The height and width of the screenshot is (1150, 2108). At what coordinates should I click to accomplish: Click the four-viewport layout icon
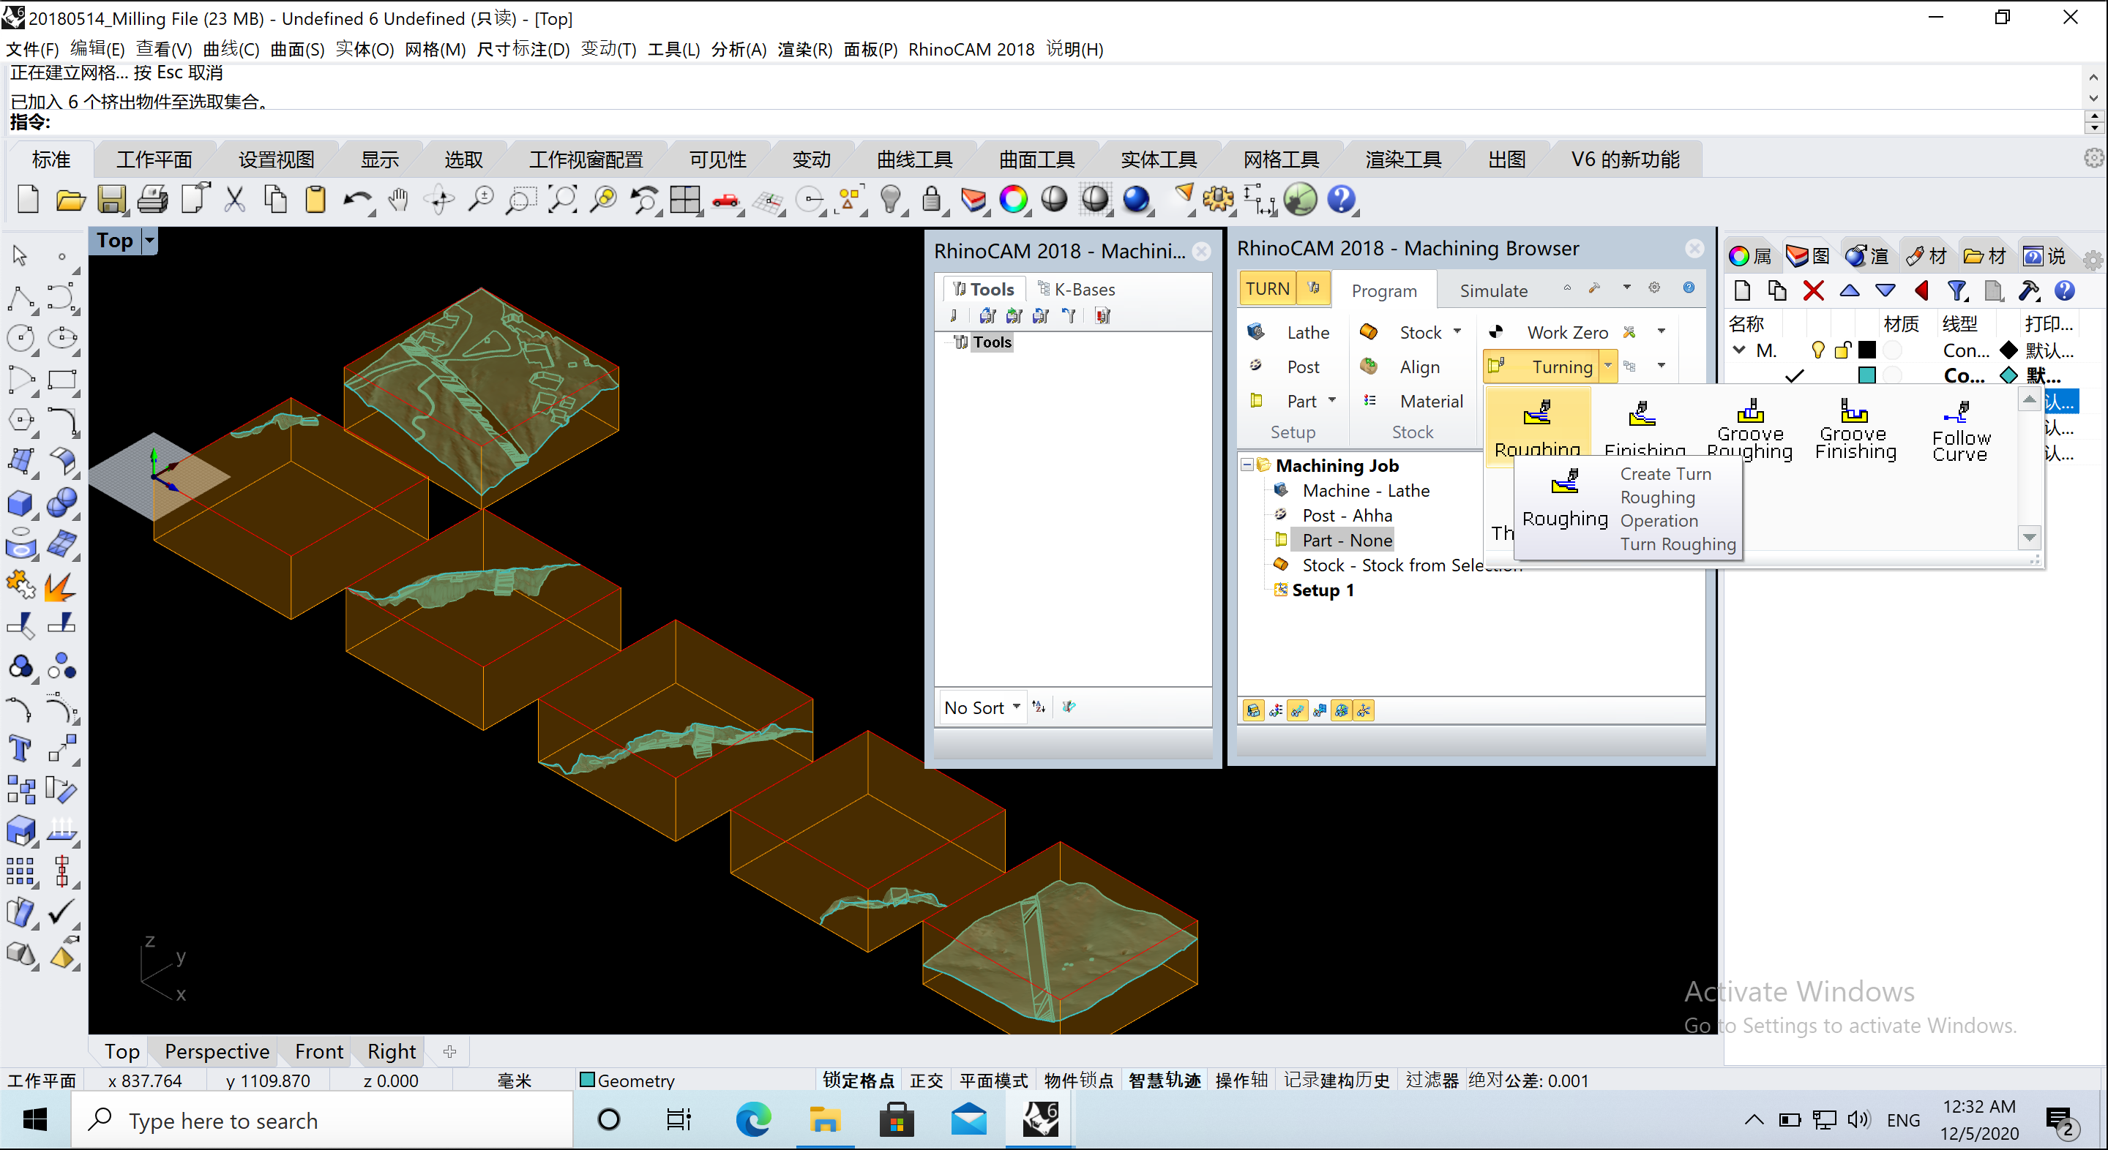pos(685,200)
